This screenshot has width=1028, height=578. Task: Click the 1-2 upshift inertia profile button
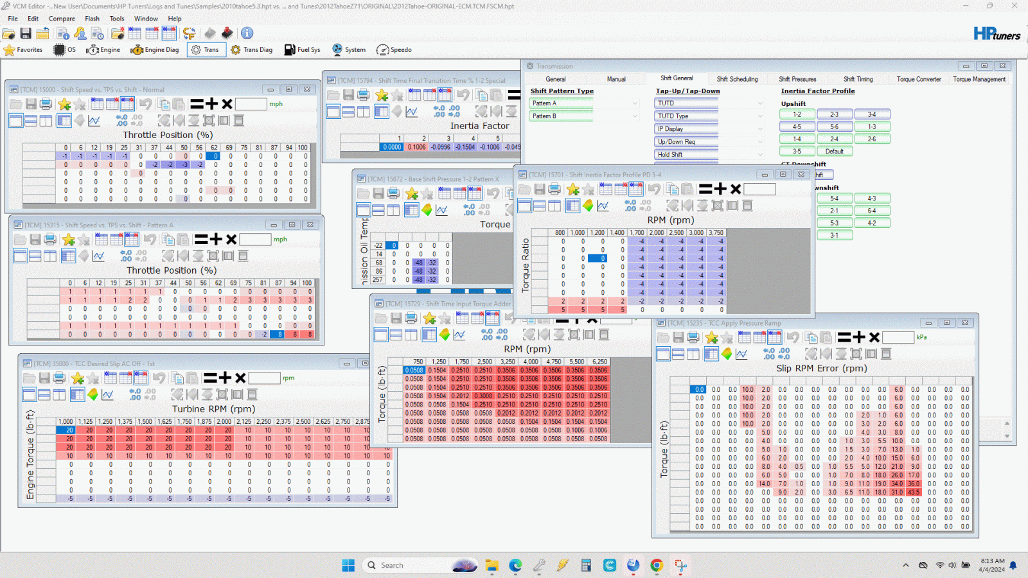click(797, 114)
